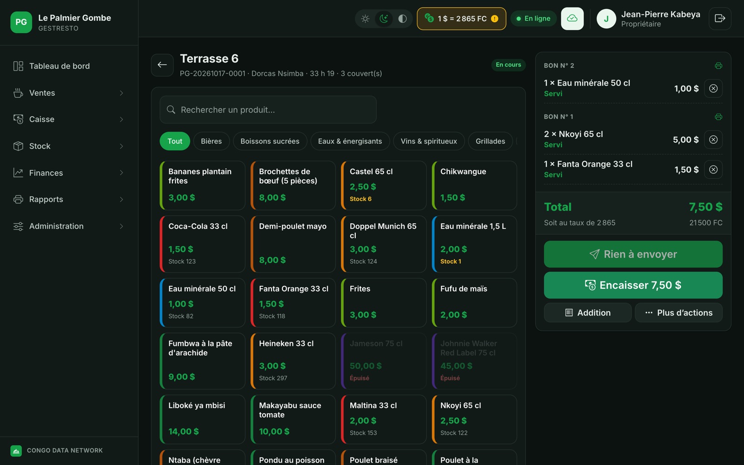Print Bon N° 2 ticket
The height and width of the screenshot is (465, 744).
click(x=718, y=66)
